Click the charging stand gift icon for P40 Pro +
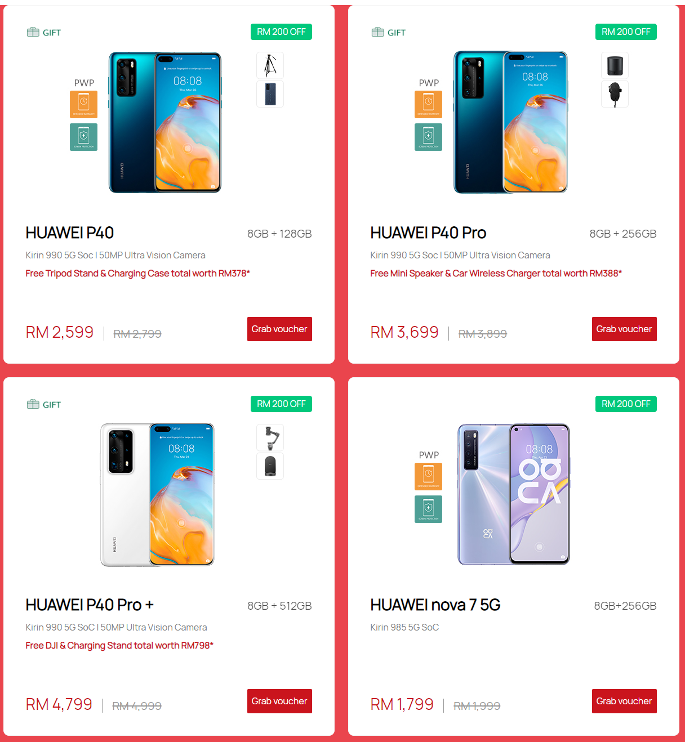685x742 pixels. pos(270,466)
